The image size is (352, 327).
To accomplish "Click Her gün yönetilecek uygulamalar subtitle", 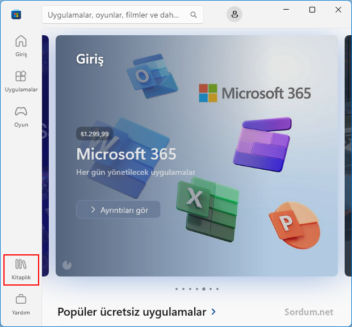I will pyautogui.click(x=136, y=173).
